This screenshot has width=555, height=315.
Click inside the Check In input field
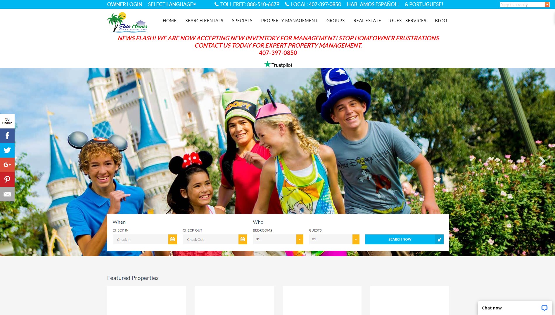(x=140, y=239)
